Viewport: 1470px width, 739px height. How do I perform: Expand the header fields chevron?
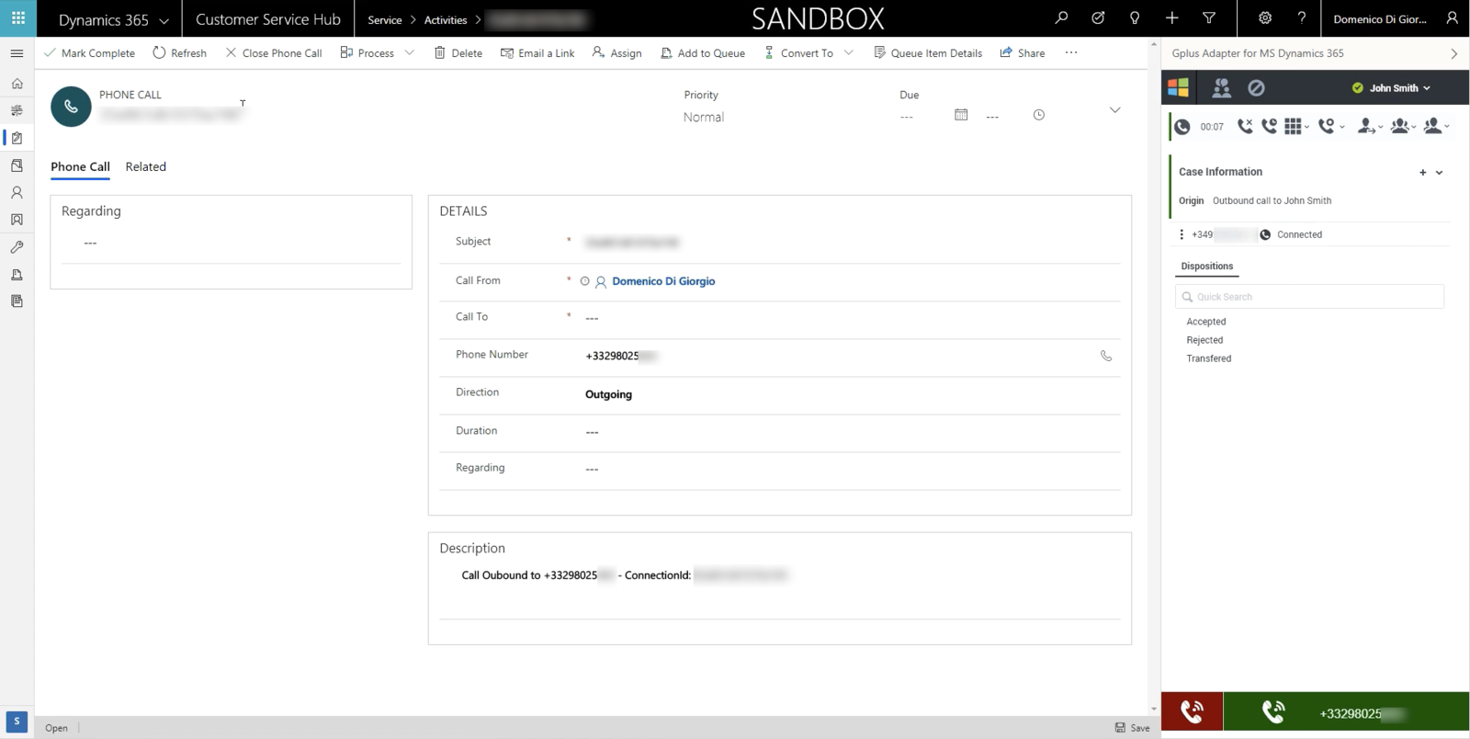(1114, 110)
